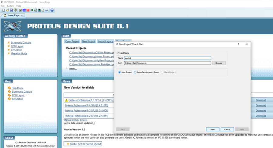Open Schematic Capture link in Help panel
273x148 pixels.
tap(22, 92)
